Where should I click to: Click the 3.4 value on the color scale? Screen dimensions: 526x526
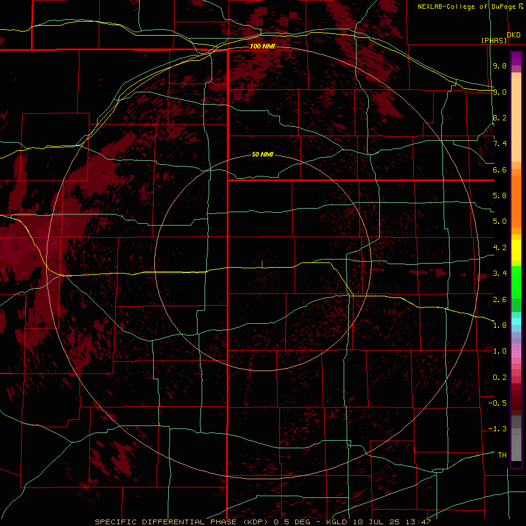coord(500,274)
